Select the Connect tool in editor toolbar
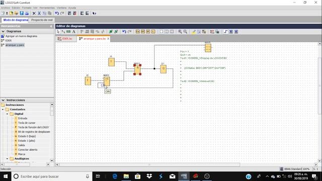 63,32
